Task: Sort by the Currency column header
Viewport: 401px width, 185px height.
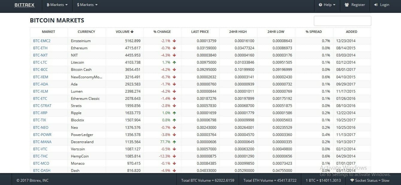Action: pos(86,32)
